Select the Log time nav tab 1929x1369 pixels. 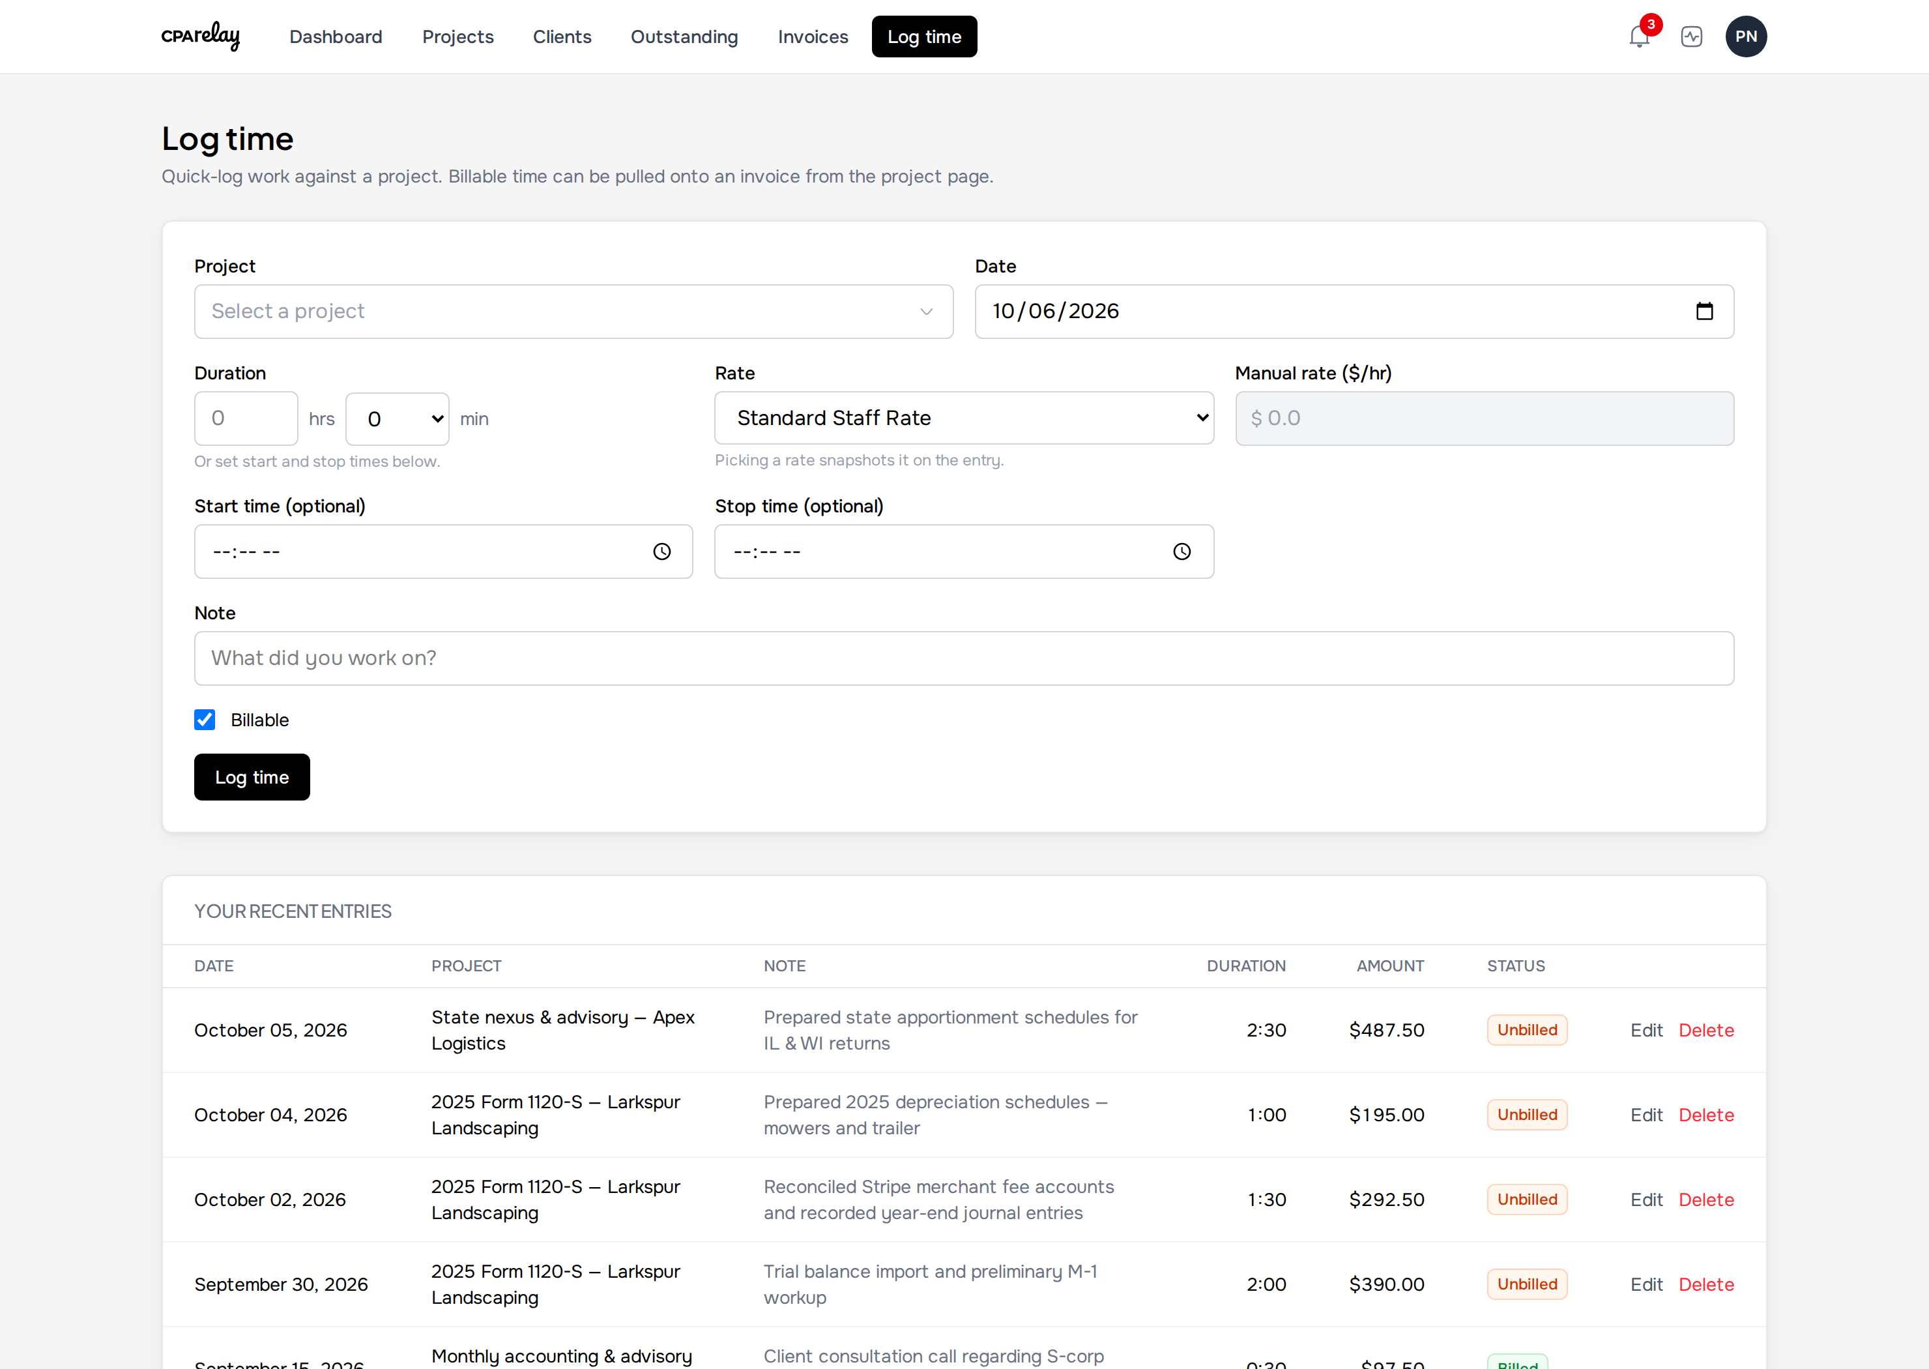tap(923, 37)
